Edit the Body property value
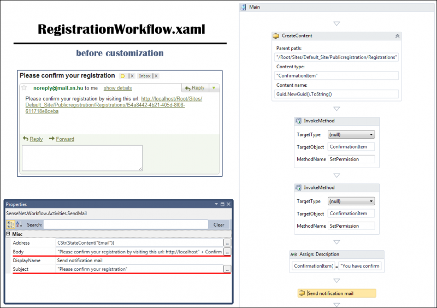437x308 pixels. coord(139,252)
